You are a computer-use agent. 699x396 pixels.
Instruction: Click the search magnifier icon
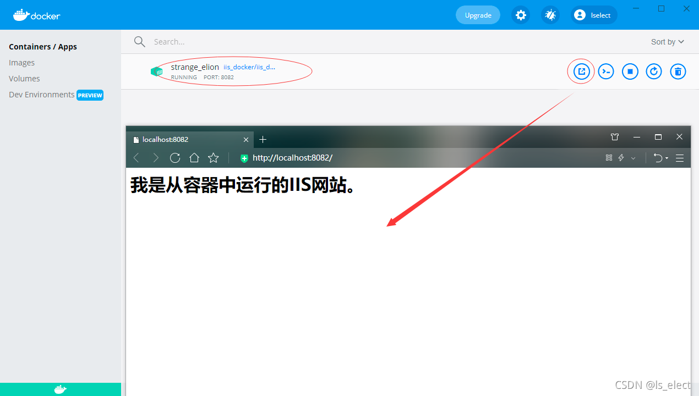point(140,42)
